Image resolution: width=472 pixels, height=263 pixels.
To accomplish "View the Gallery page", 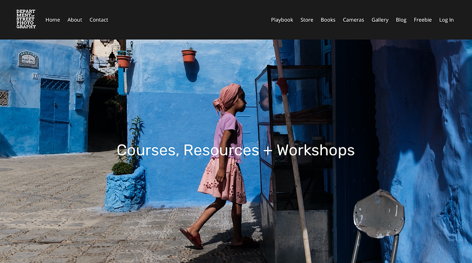I will point(380,20).
